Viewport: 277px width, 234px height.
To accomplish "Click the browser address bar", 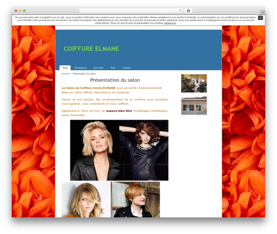I will coord(131,11).
